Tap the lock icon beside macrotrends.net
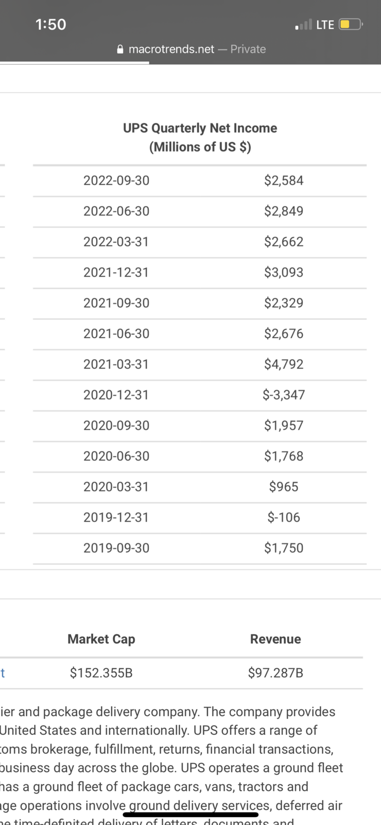381x825 pixels. (x=120, y=49)
